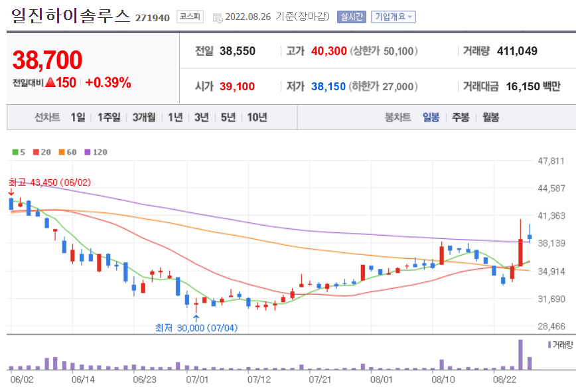Click the 상한가 50,100 text
Viewport: 576px width, 387px height.
tap(384, 51)
